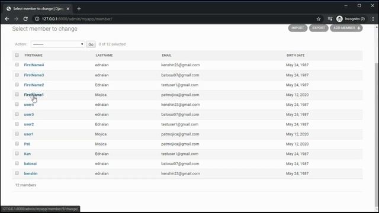Open the FirstName3 member link

34,75
